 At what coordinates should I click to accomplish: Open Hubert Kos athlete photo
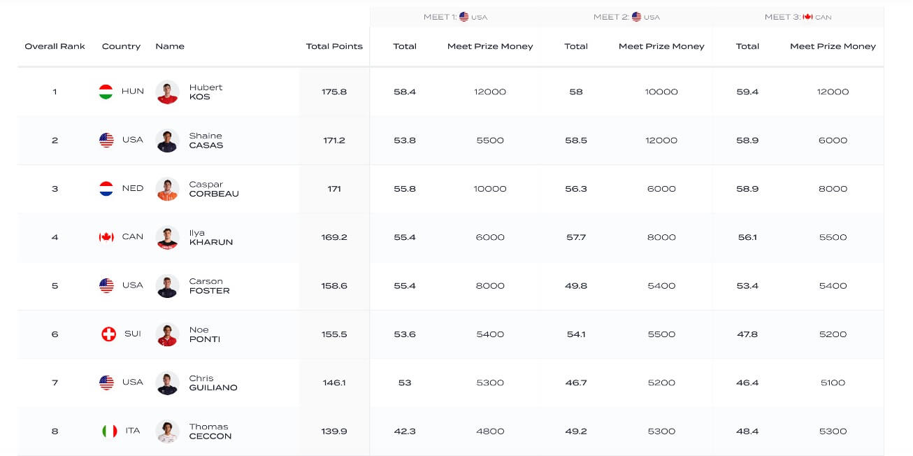(x=167, y=92)
